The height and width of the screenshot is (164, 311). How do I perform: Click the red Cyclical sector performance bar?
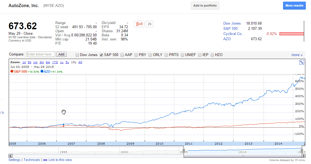[x=292, y=34]
